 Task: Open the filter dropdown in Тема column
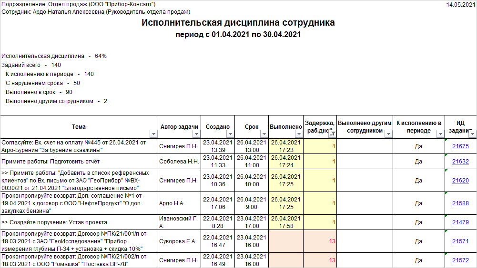153,134
